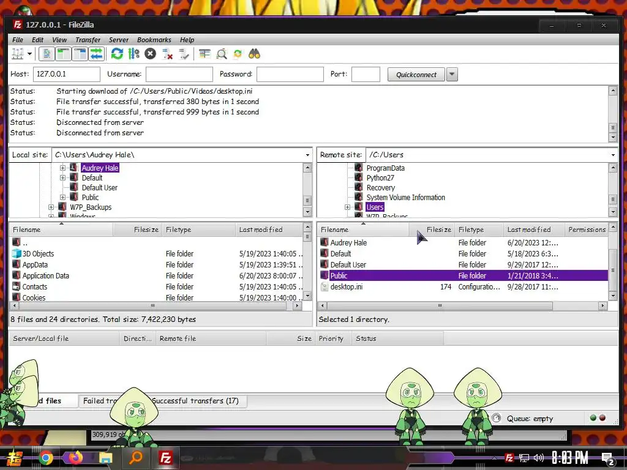Select Default User in local tree
627x470 pixels.
pyautogui.click(x=100, y=187)
